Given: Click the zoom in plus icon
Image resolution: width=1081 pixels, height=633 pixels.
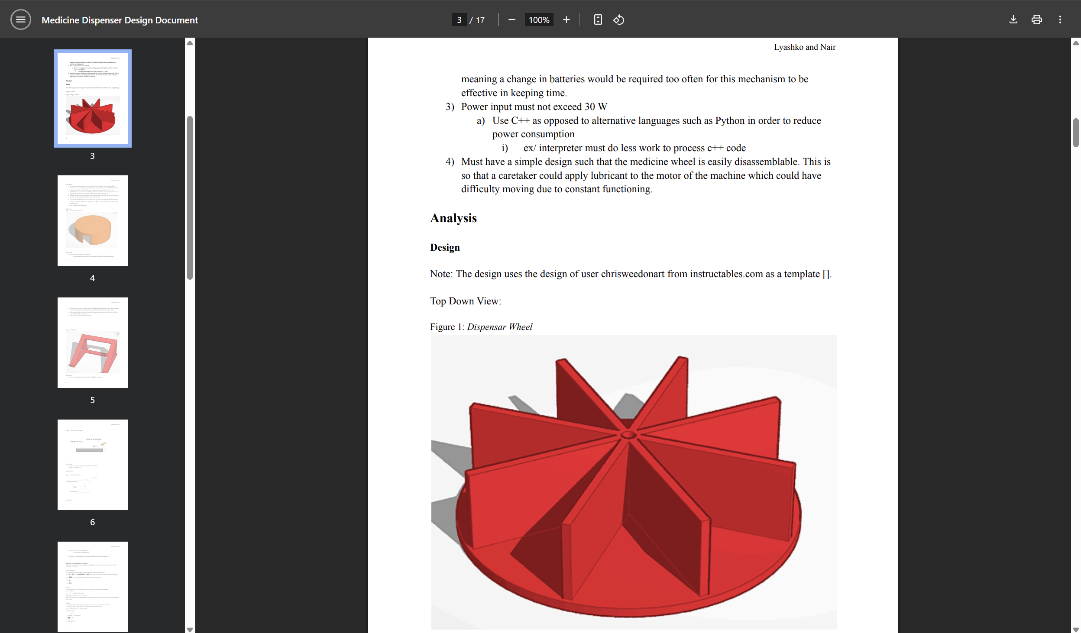Looking at the screenshot, I should coord(566,19).
